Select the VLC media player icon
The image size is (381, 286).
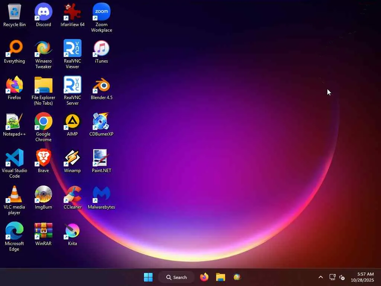15,200
